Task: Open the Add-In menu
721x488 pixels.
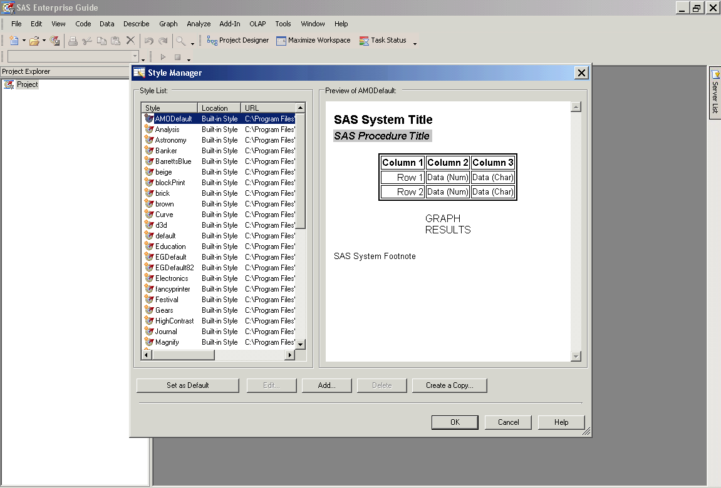Action: coord(229,24)
